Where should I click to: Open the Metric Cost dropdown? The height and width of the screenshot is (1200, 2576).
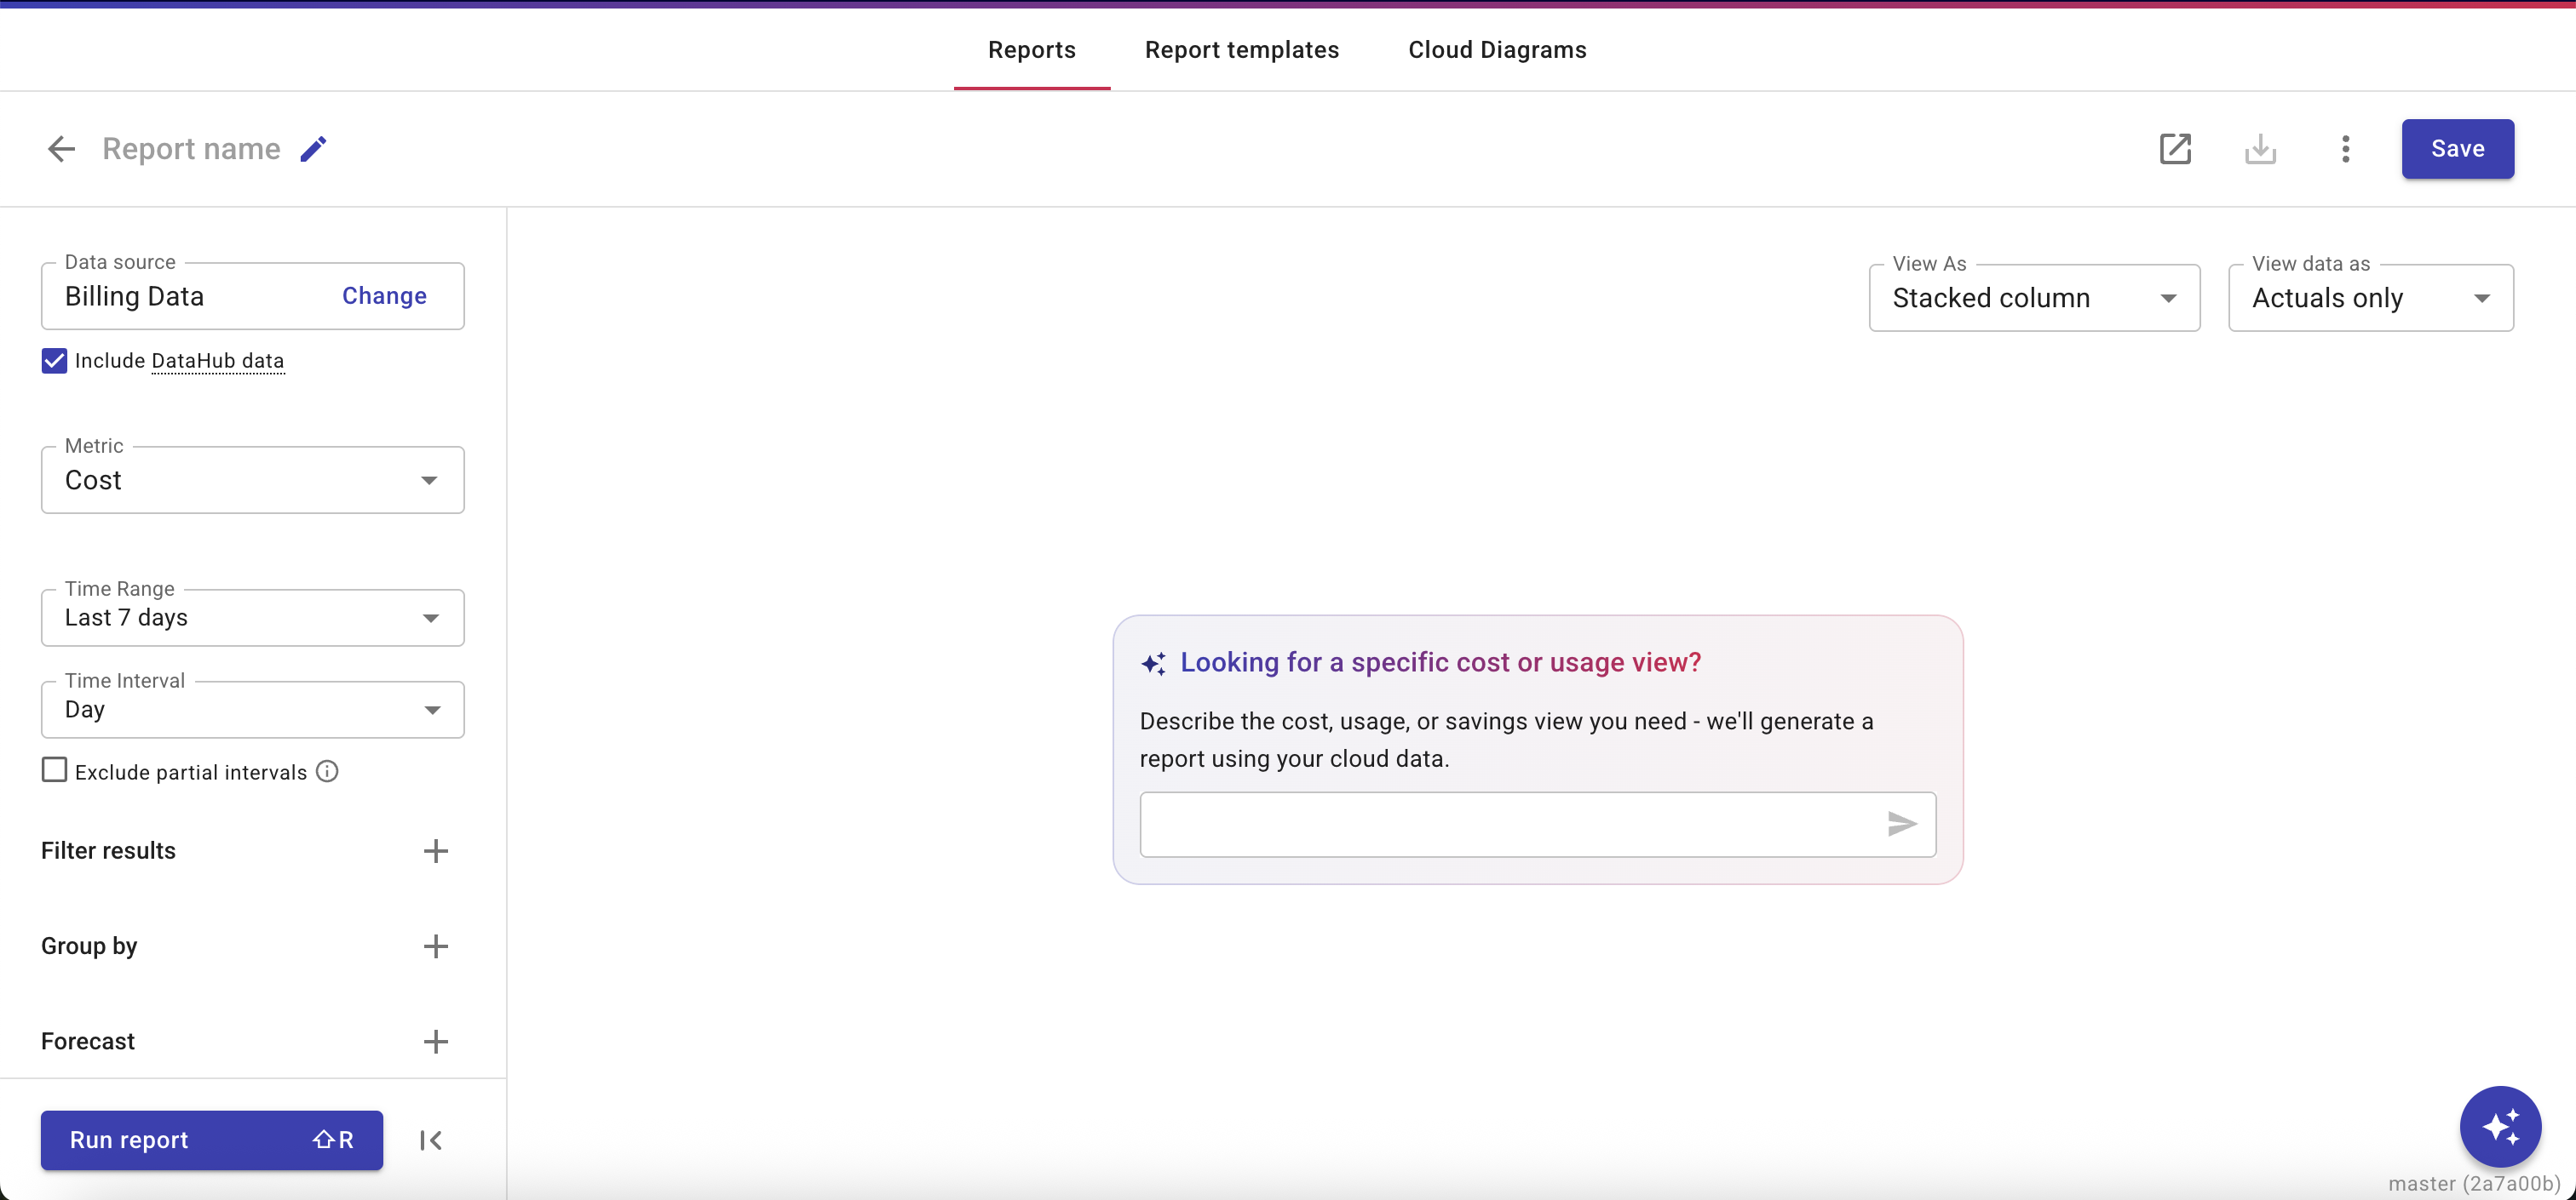pyautogui.click(x=252, y=481)
